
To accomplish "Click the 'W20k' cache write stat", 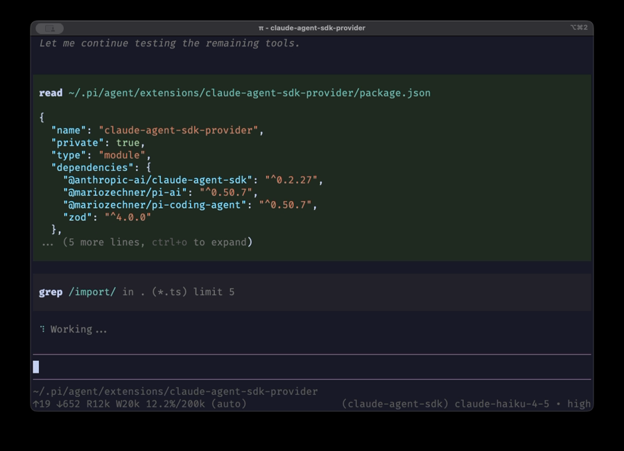I will tap(128, 404).
